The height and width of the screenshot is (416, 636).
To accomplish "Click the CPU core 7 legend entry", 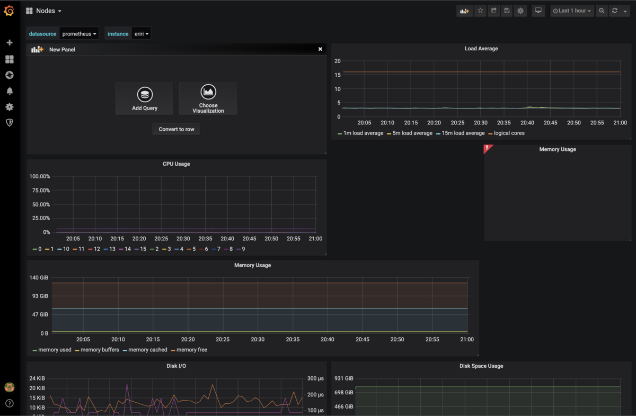I will coord(218,249).
